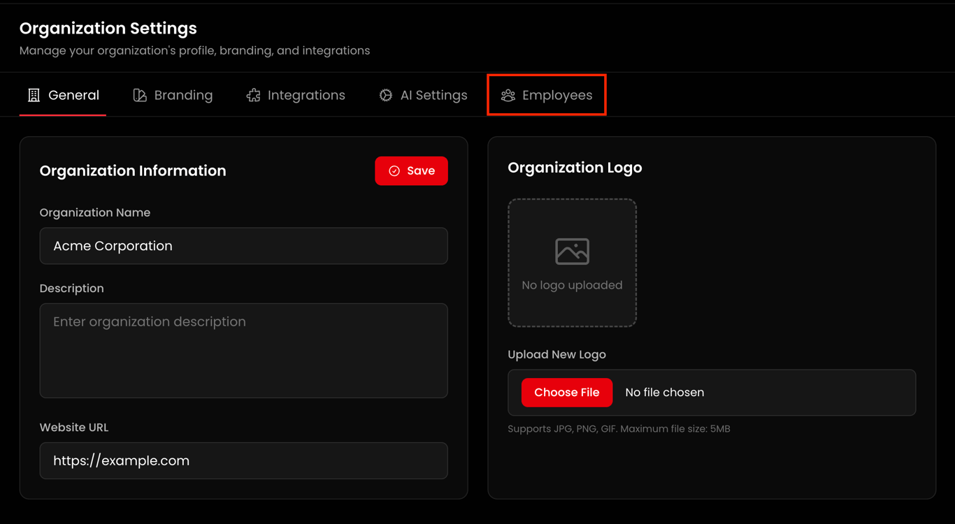This screenshot has width=955, height=524.
Task: Click the "Organization Name" field label
Action: pyautogui.click(x=95, y=213)
